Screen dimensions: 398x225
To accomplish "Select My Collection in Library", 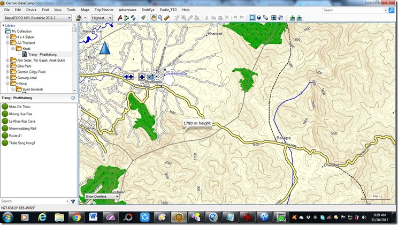I will click(x=21, y=31).
